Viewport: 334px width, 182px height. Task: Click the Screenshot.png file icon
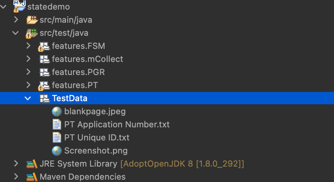(57, 150)
